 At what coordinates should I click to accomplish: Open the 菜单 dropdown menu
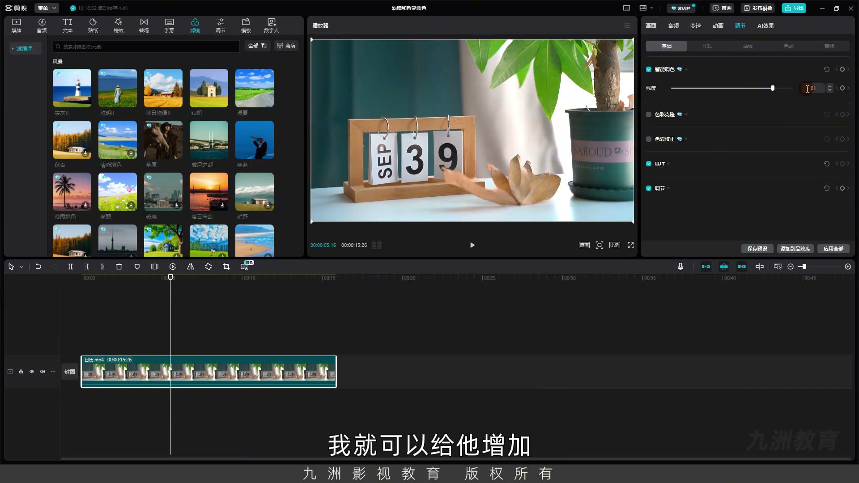[x=47, y=8]
